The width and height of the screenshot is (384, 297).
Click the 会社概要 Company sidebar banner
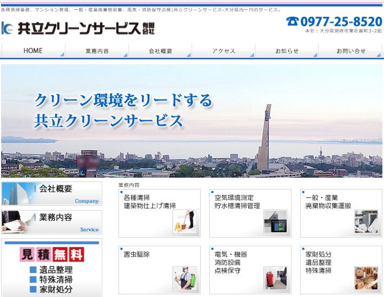pos(51,193)
